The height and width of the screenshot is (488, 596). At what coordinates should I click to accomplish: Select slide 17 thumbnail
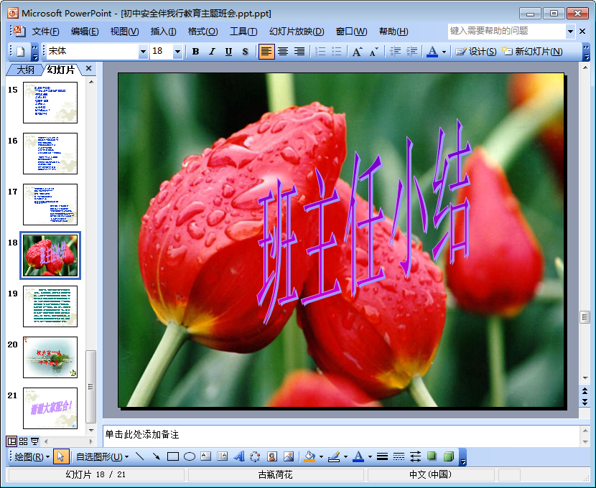(x=50, y=205)
